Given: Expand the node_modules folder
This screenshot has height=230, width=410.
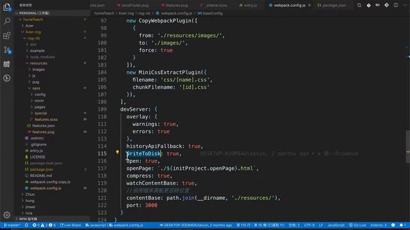Looking at the screenshot, I should click(x=42, y=57).
